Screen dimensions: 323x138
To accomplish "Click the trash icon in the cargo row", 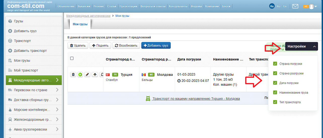I will pyautogui.click(x=73, y=75).
